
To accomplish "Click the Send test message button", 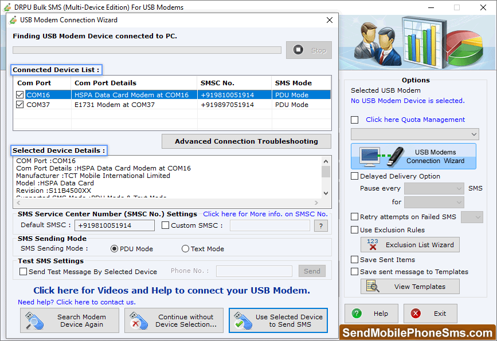I will (312, 271).
